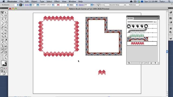Select the Pencil tool
173x97 pixels.
[6, 25]
